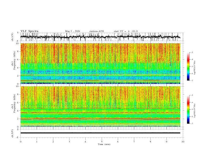
Task: Click the ch.3(V) axis label
Action: tap(12, 133)
